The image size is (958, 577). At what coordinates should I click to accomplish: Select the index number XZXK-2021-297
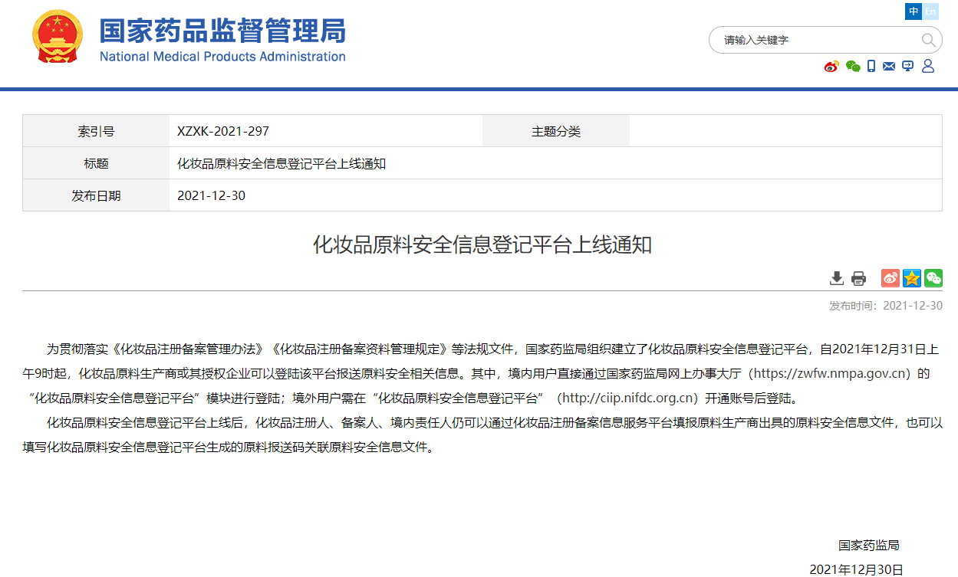point(223,131)
